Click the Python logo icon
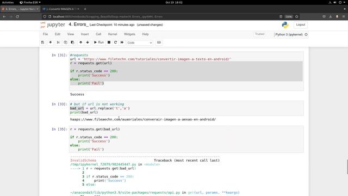348x196 pixels. (285, 25)
